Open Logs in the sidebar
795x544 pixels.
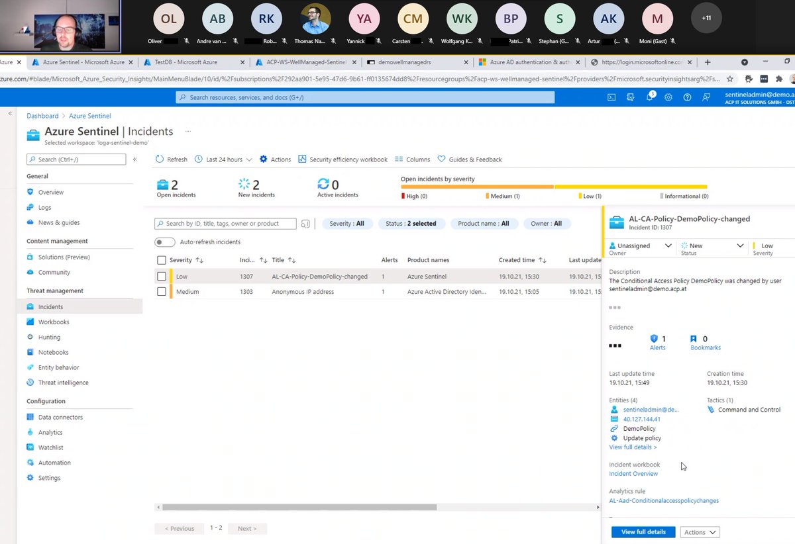[x=44, y=207]
